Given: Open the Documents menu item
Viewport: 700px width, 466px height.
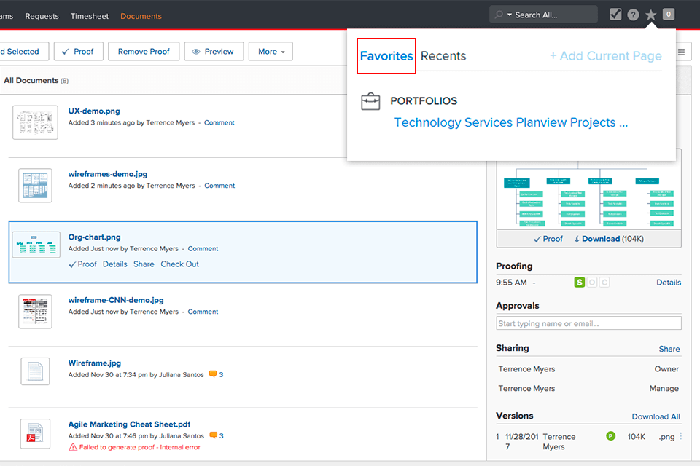Looking at the screenshot, I should tap(141, 16).
